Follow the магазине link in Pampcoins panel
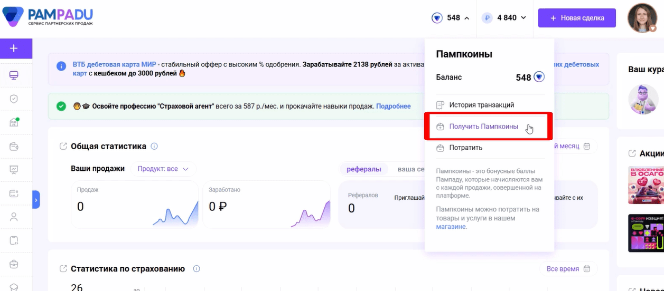664x291 pixels. pyautogui.click(x=451, y=227)
